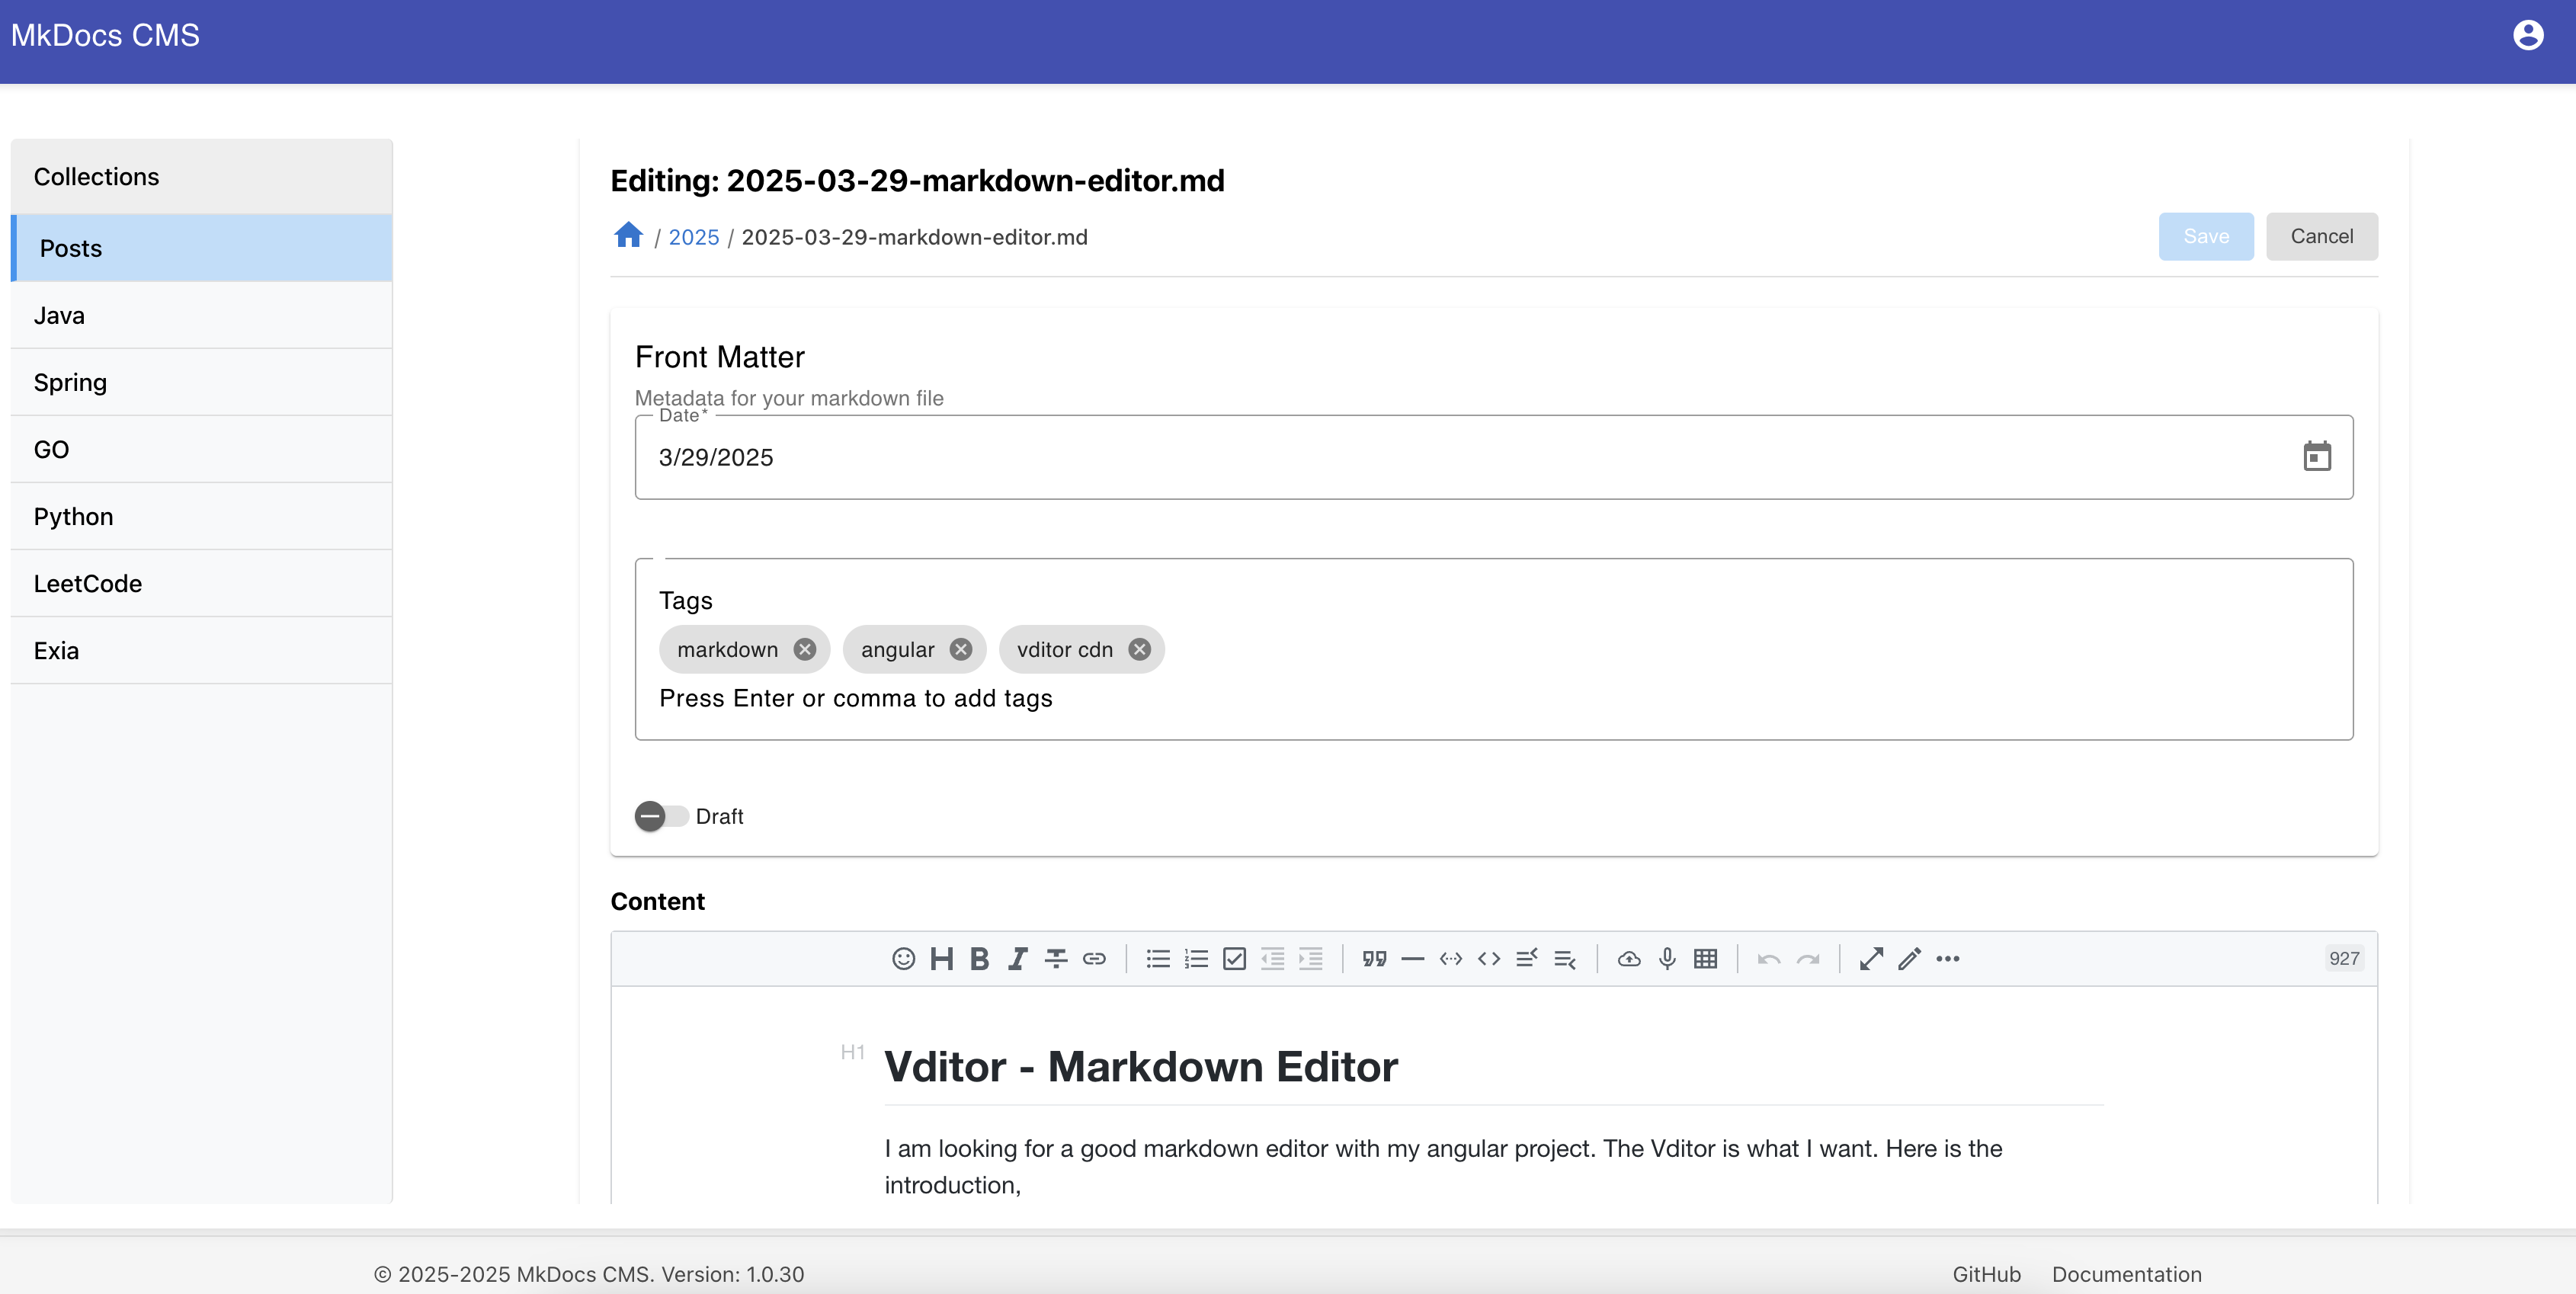Open the cloud upload tool
The width and height of the screenshot is (2576, 1294).
pos(1629,959)
